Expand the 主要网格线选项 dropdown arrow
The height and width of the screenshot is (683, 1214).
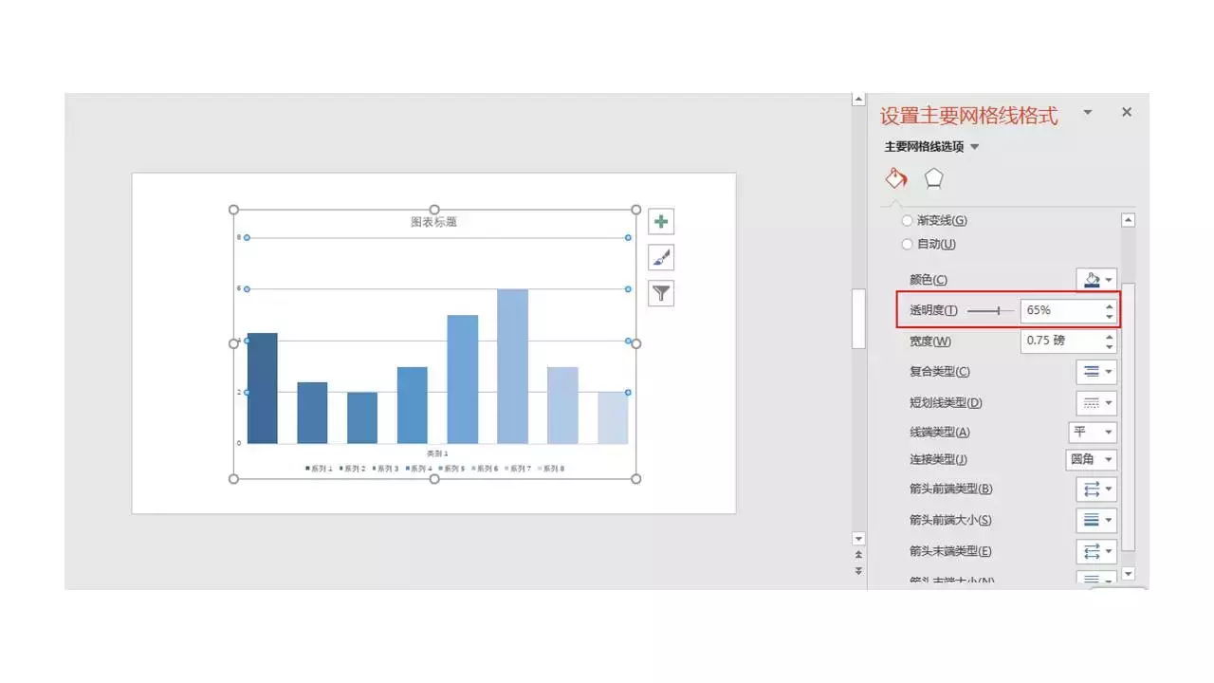pyautogui.click(x=975, y=147)
